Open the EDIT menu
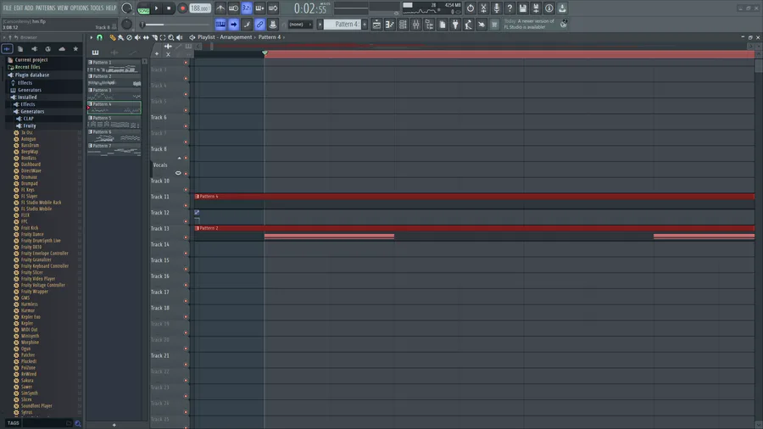The image size is (763, 429). pos(19,8)
